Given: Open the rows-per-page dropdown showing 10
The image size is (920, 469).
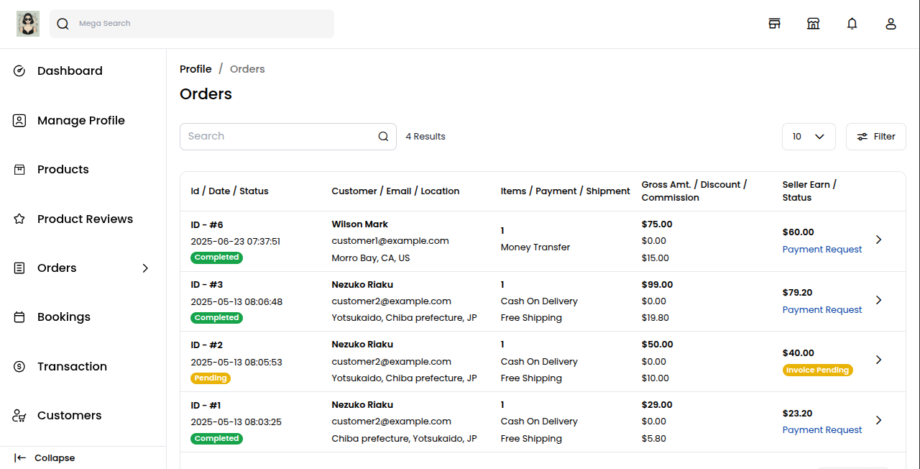Looking at the screenshot, I should [x=808, y=137].
